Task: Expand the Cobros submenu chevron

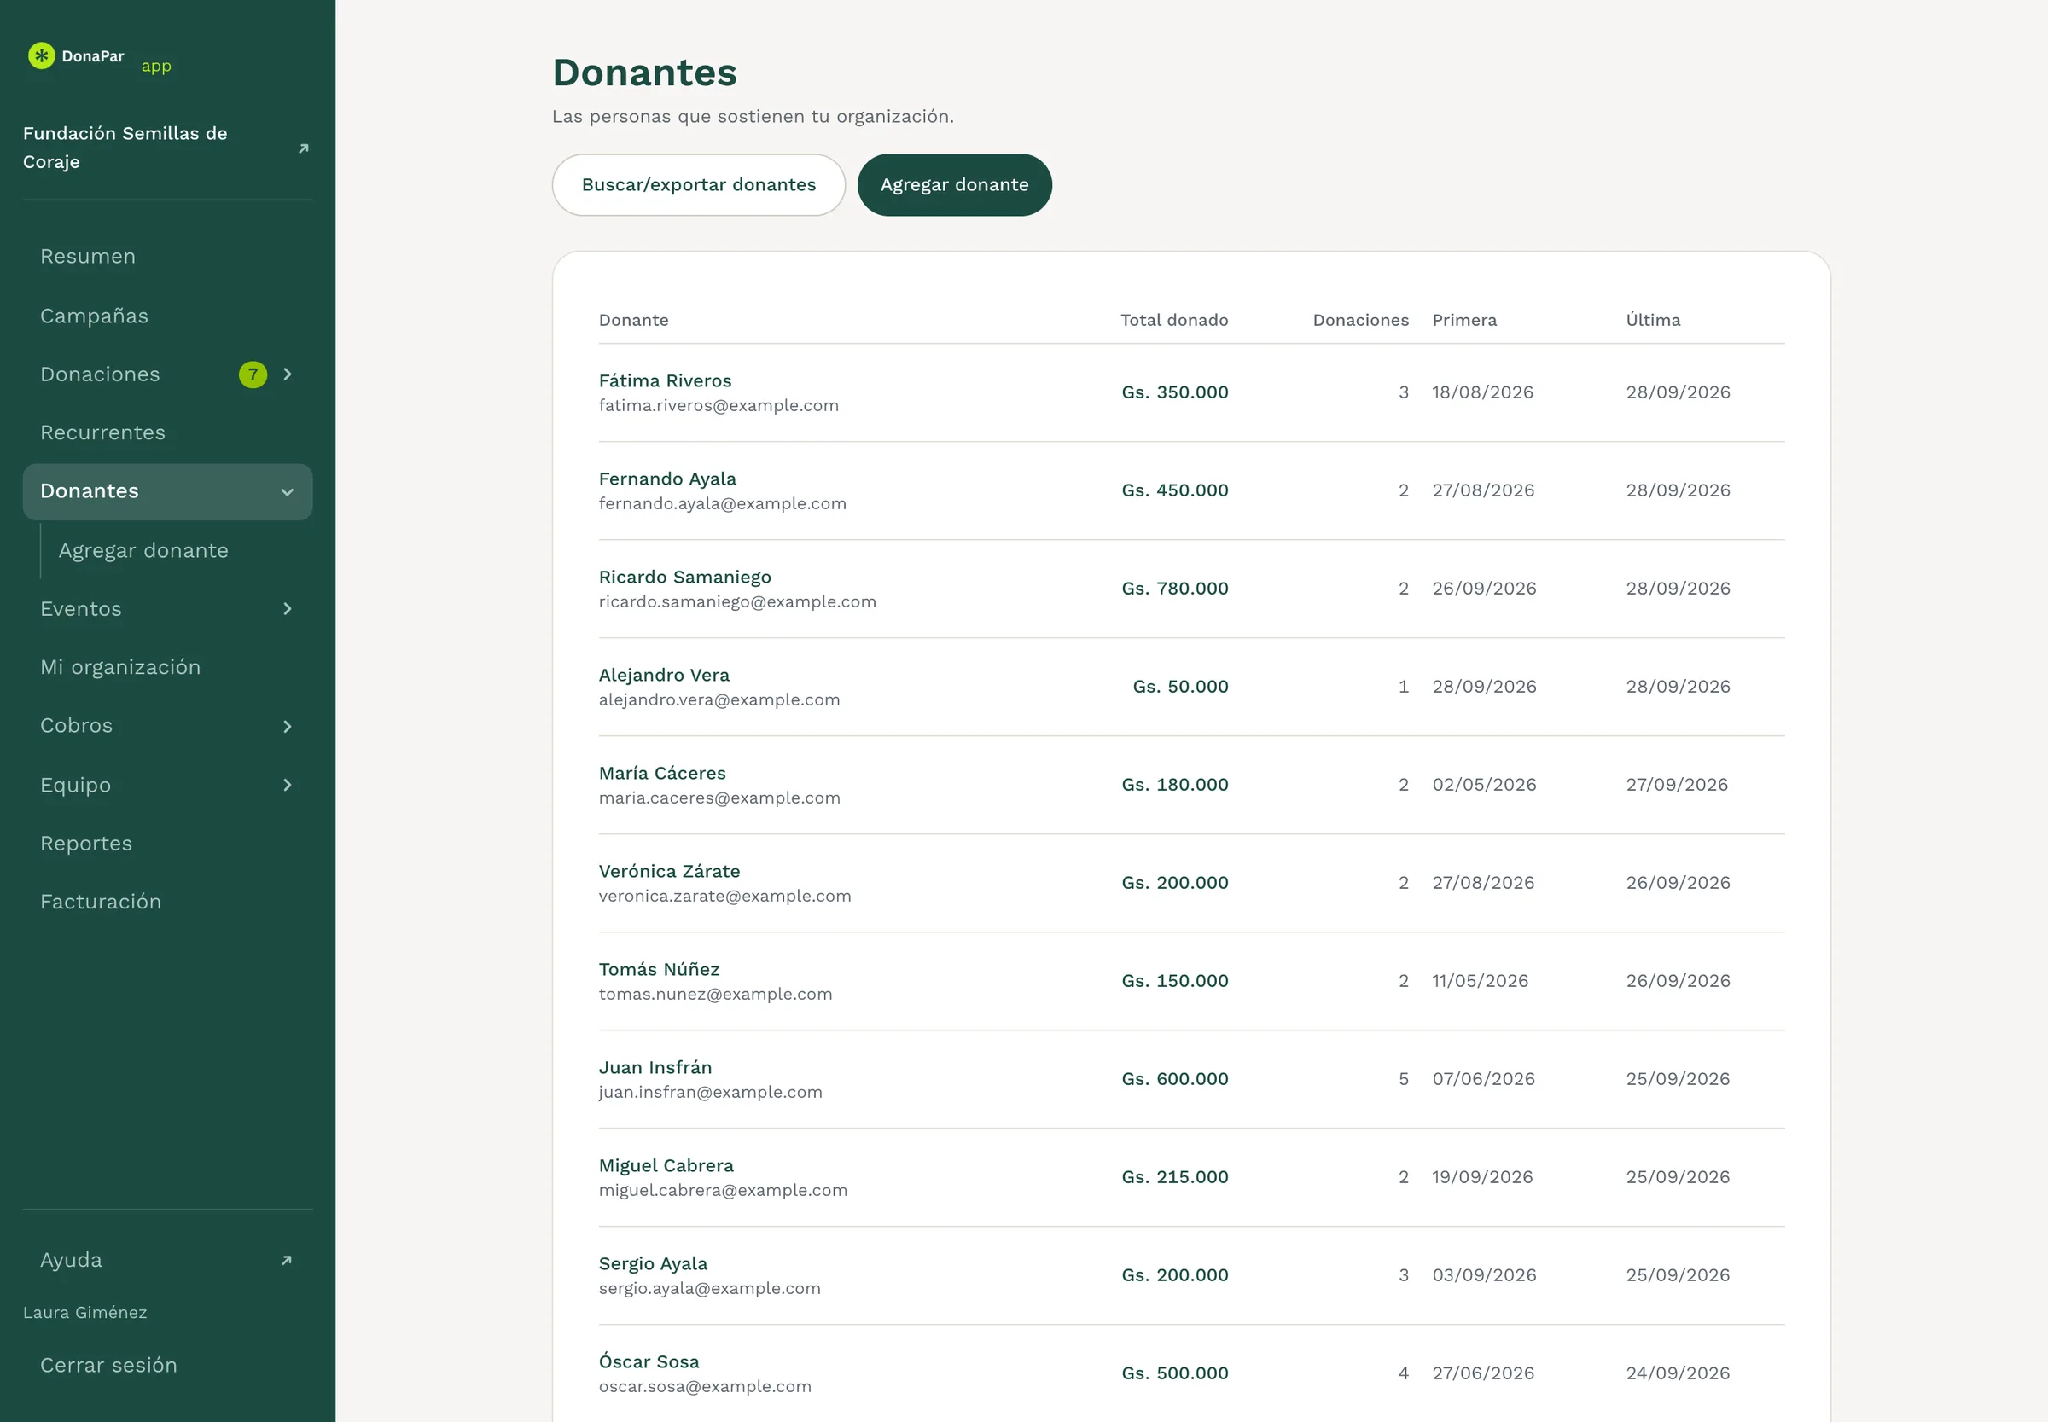Action: click(287, 726)
